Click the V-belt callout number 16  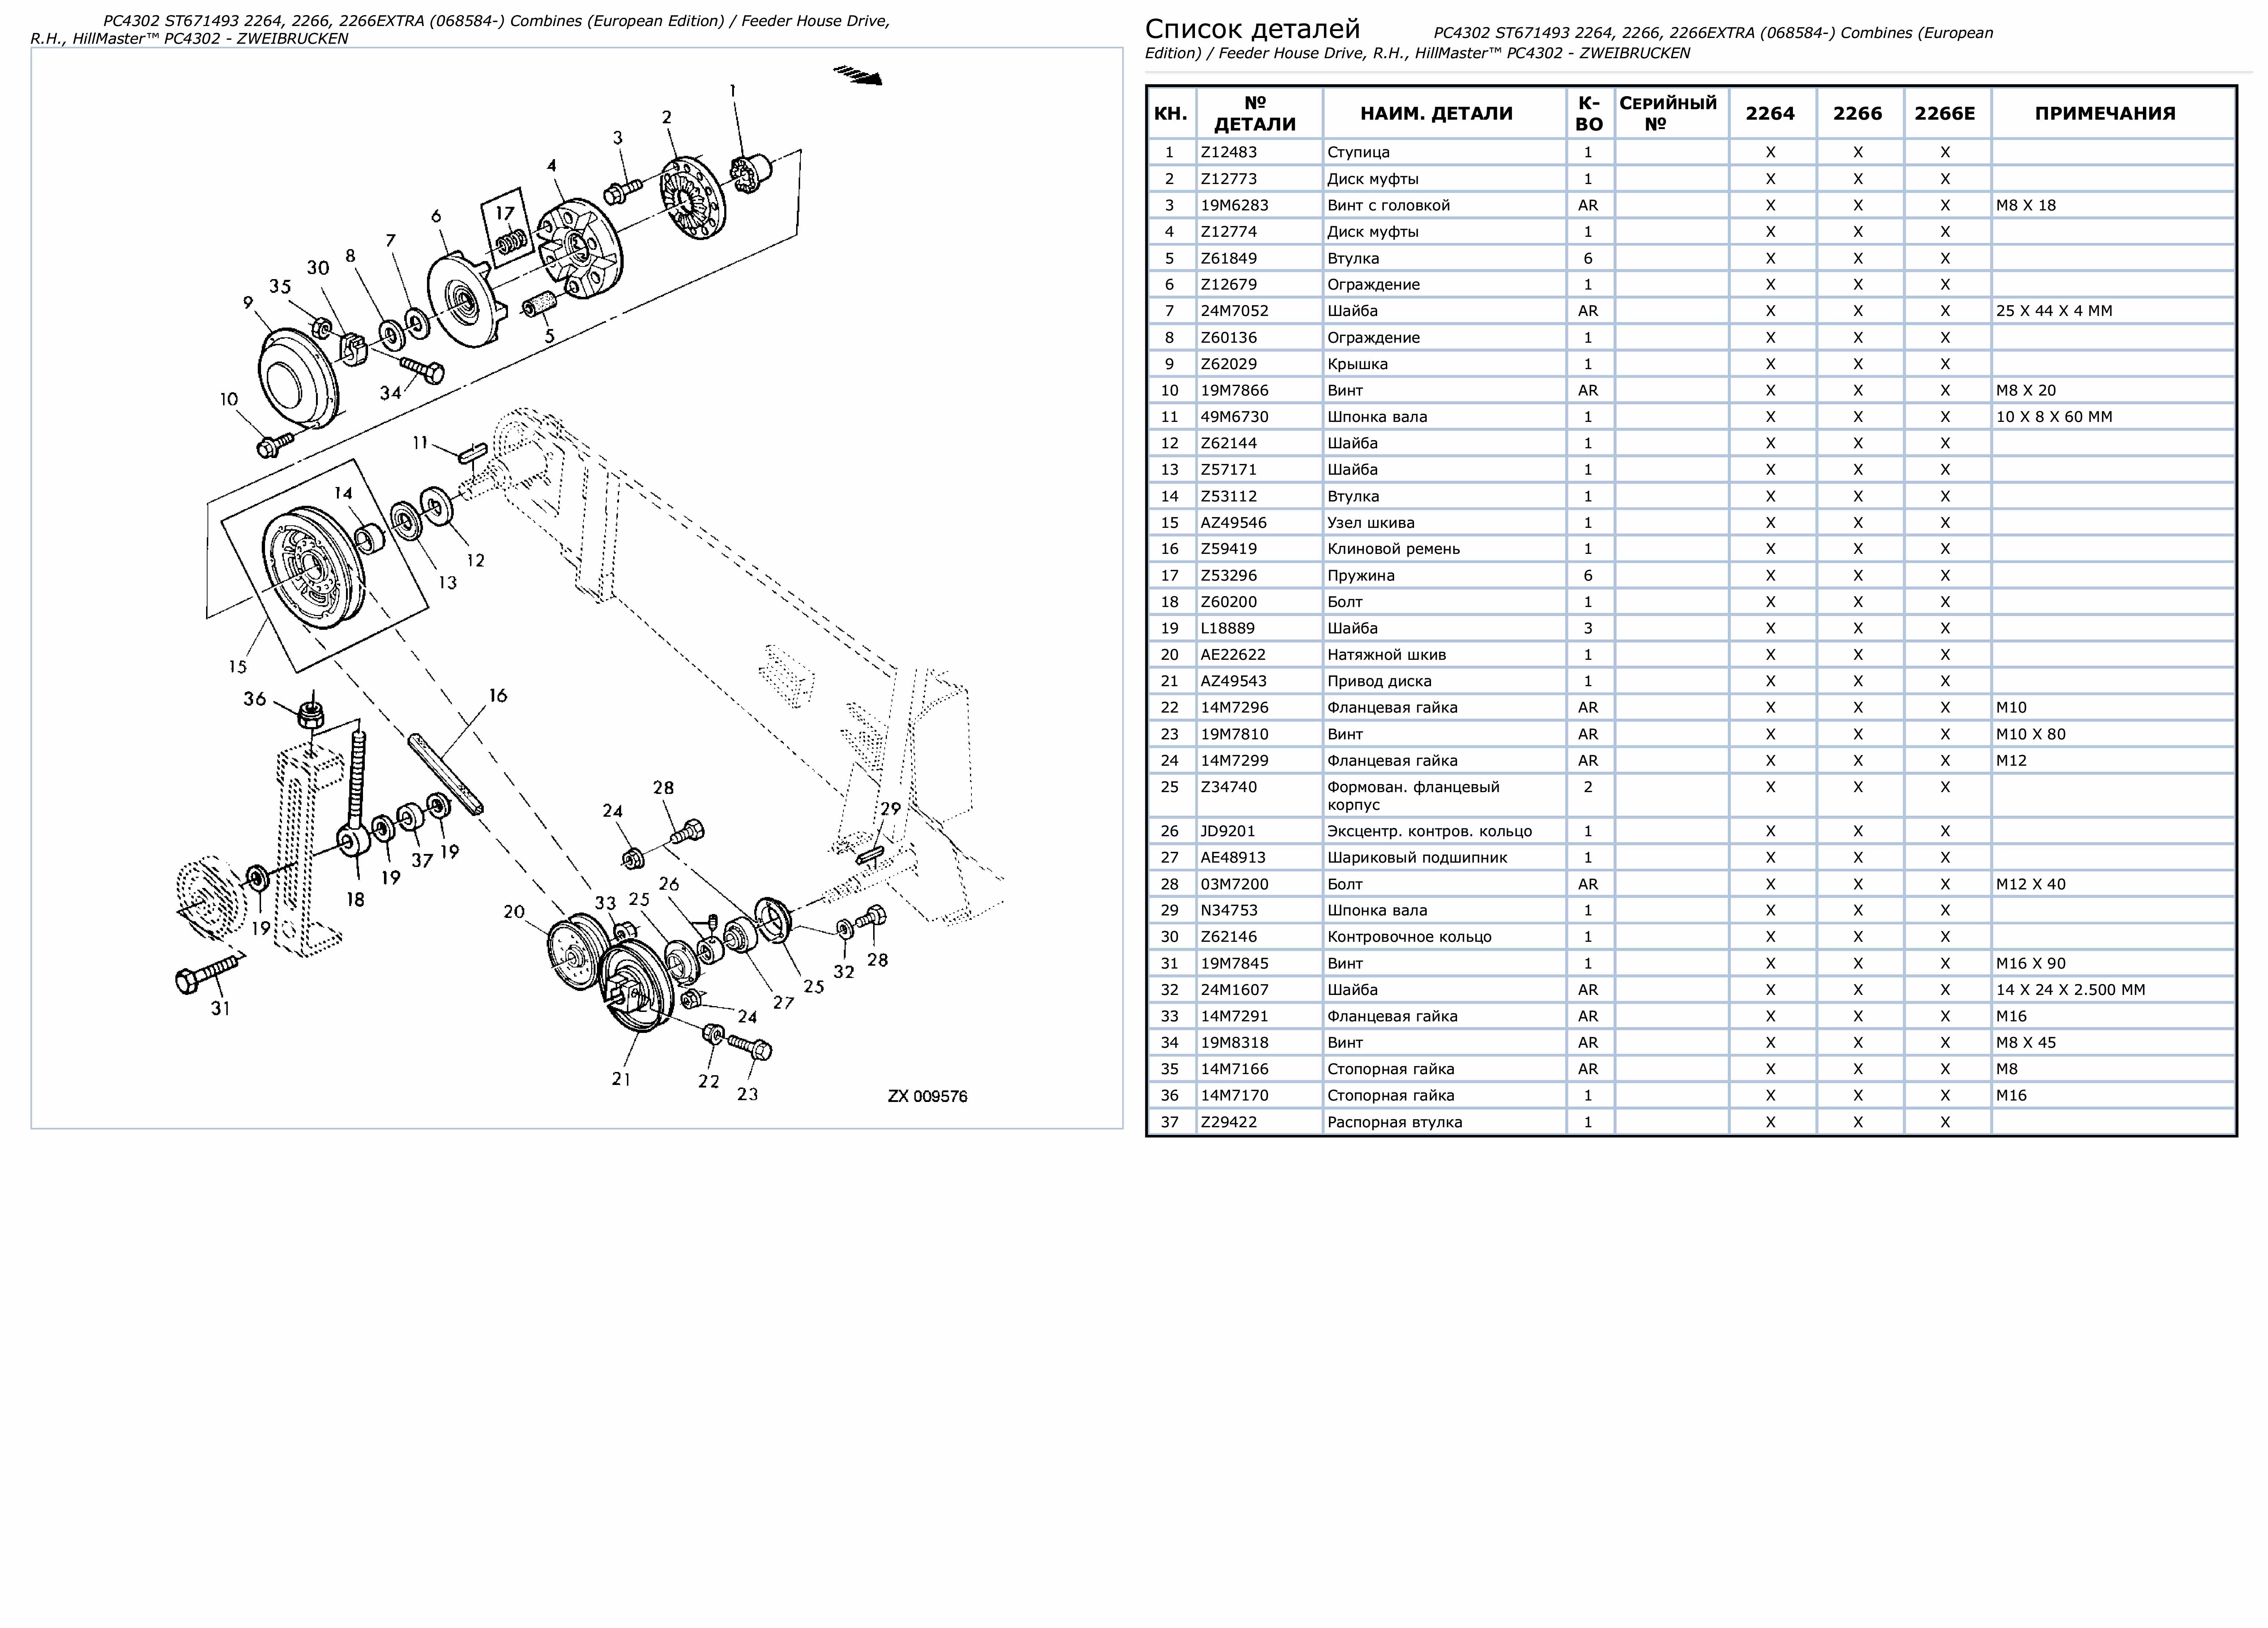click(x=497, y=695)
